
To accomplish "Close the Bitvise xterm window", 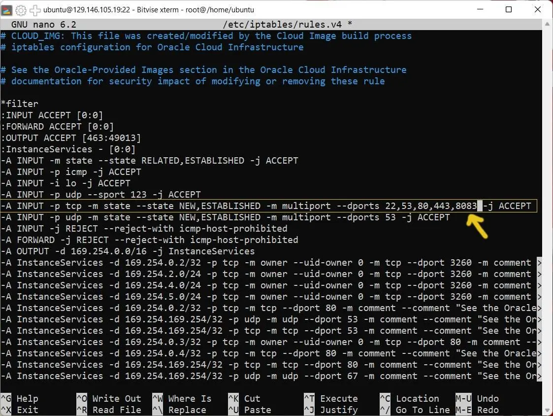I will click(537, 9).
